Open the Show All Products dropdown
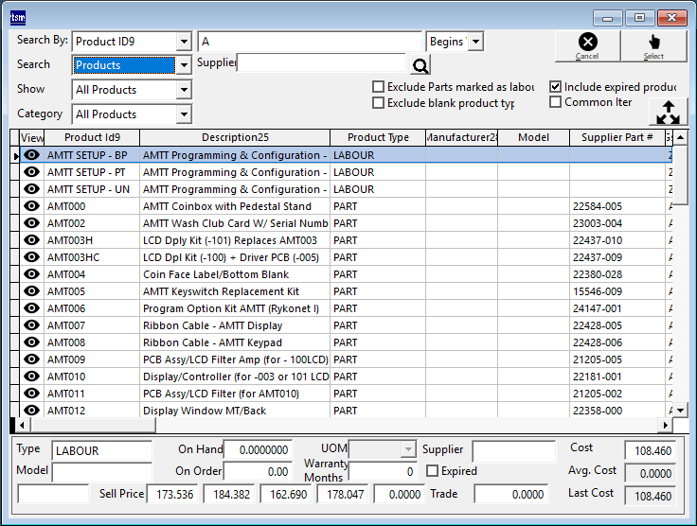 (x=184, y=90)
